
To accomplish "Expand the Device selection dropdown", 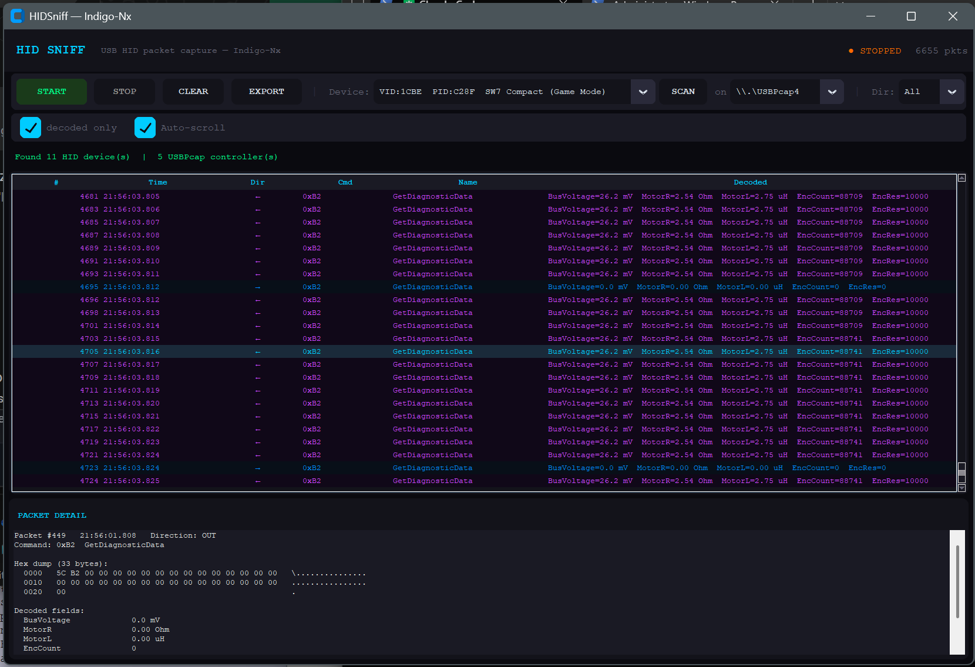I will (643, 92).
